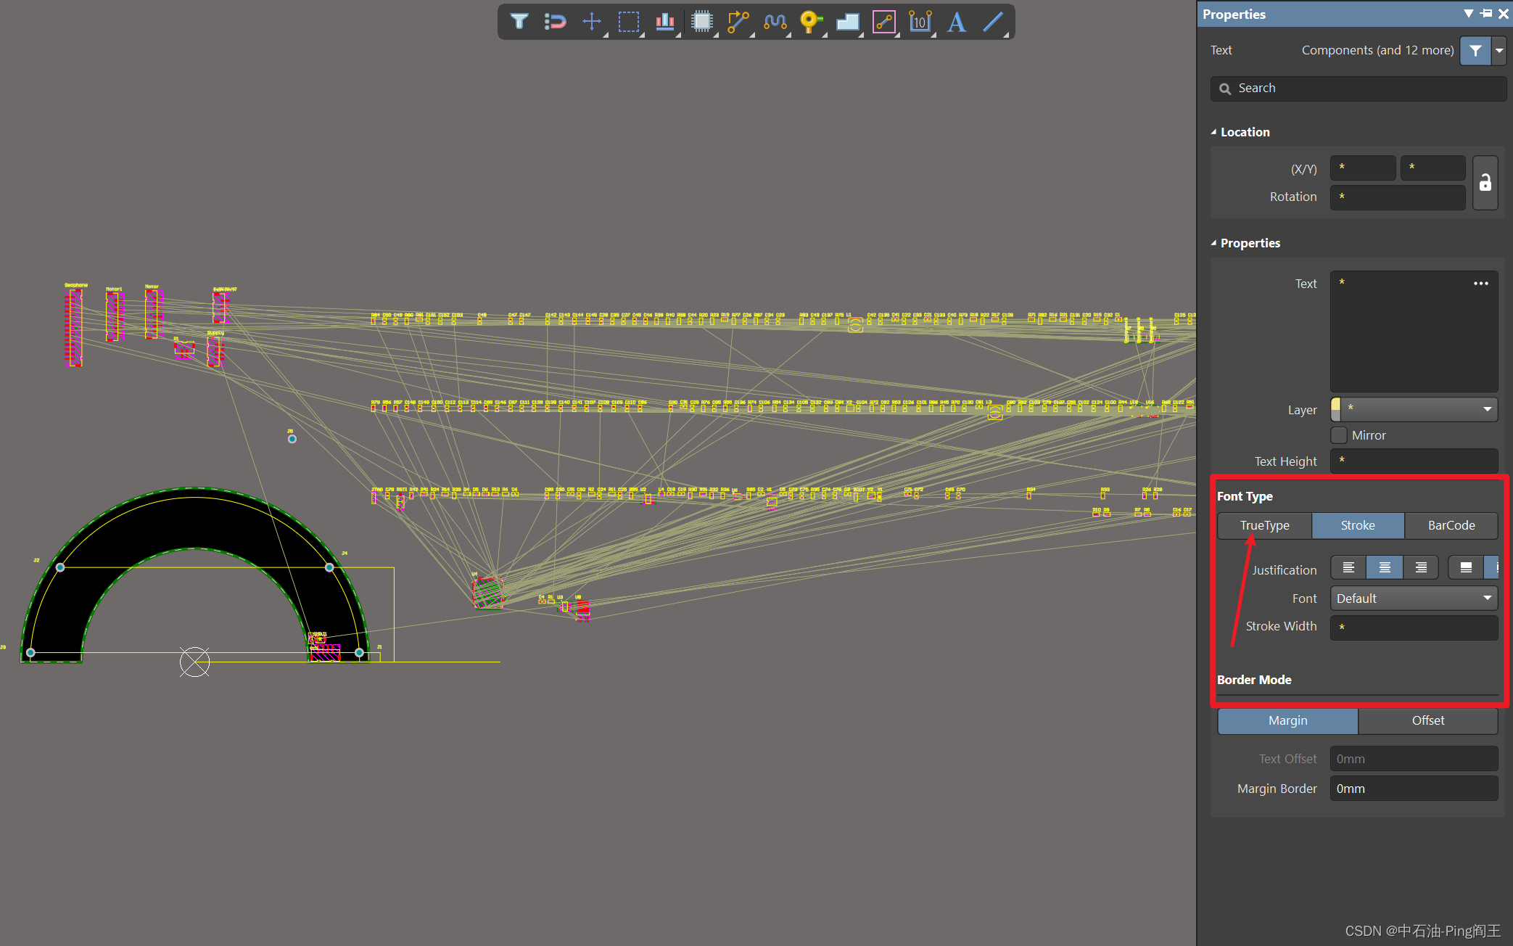Viewport: 1513px width, 946px height.
Task: Enable the Mirror checkbox
Action: pos(1339,435)
